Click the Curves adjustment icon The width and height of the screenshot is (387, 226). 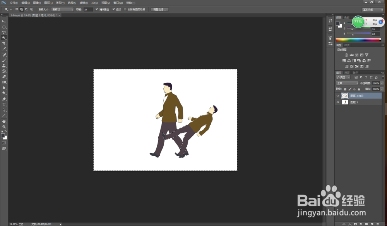point(356,55)
